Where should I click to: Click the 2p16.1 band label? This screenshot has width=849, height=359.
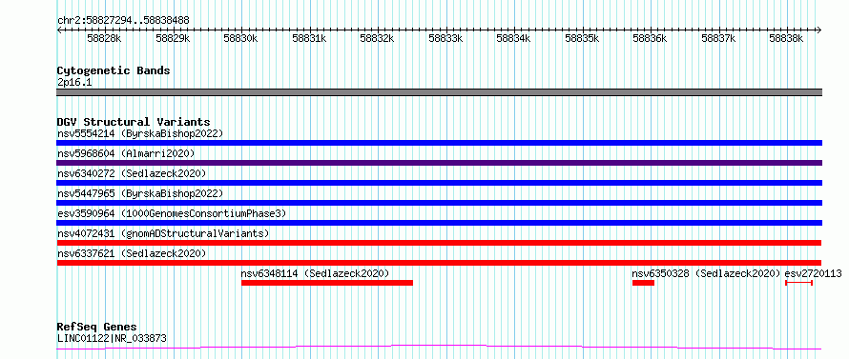coord(74,83)
